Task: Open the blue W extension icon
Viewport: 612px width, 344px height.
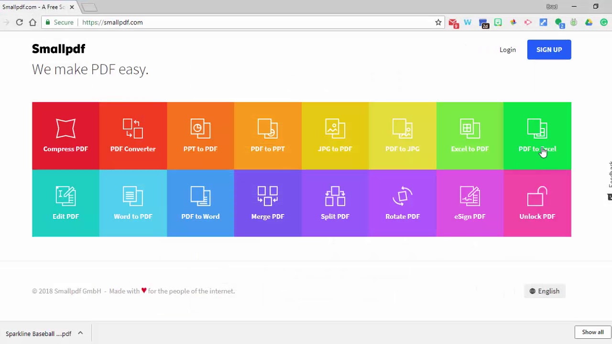Action: click(468, 22)
